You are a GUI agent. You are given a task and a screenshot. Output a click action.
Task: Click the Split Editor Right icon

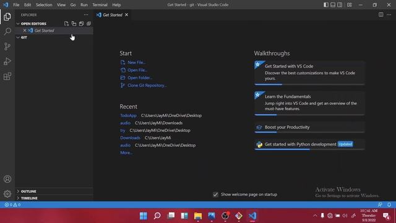[381, 15]
